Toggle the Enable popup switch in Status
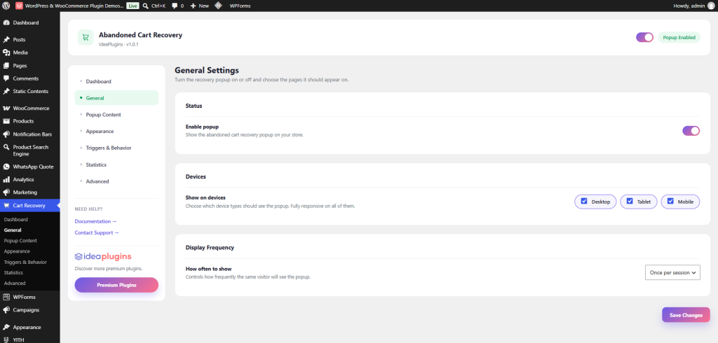Viewport: 718px width, 343px height. point(691,131)
